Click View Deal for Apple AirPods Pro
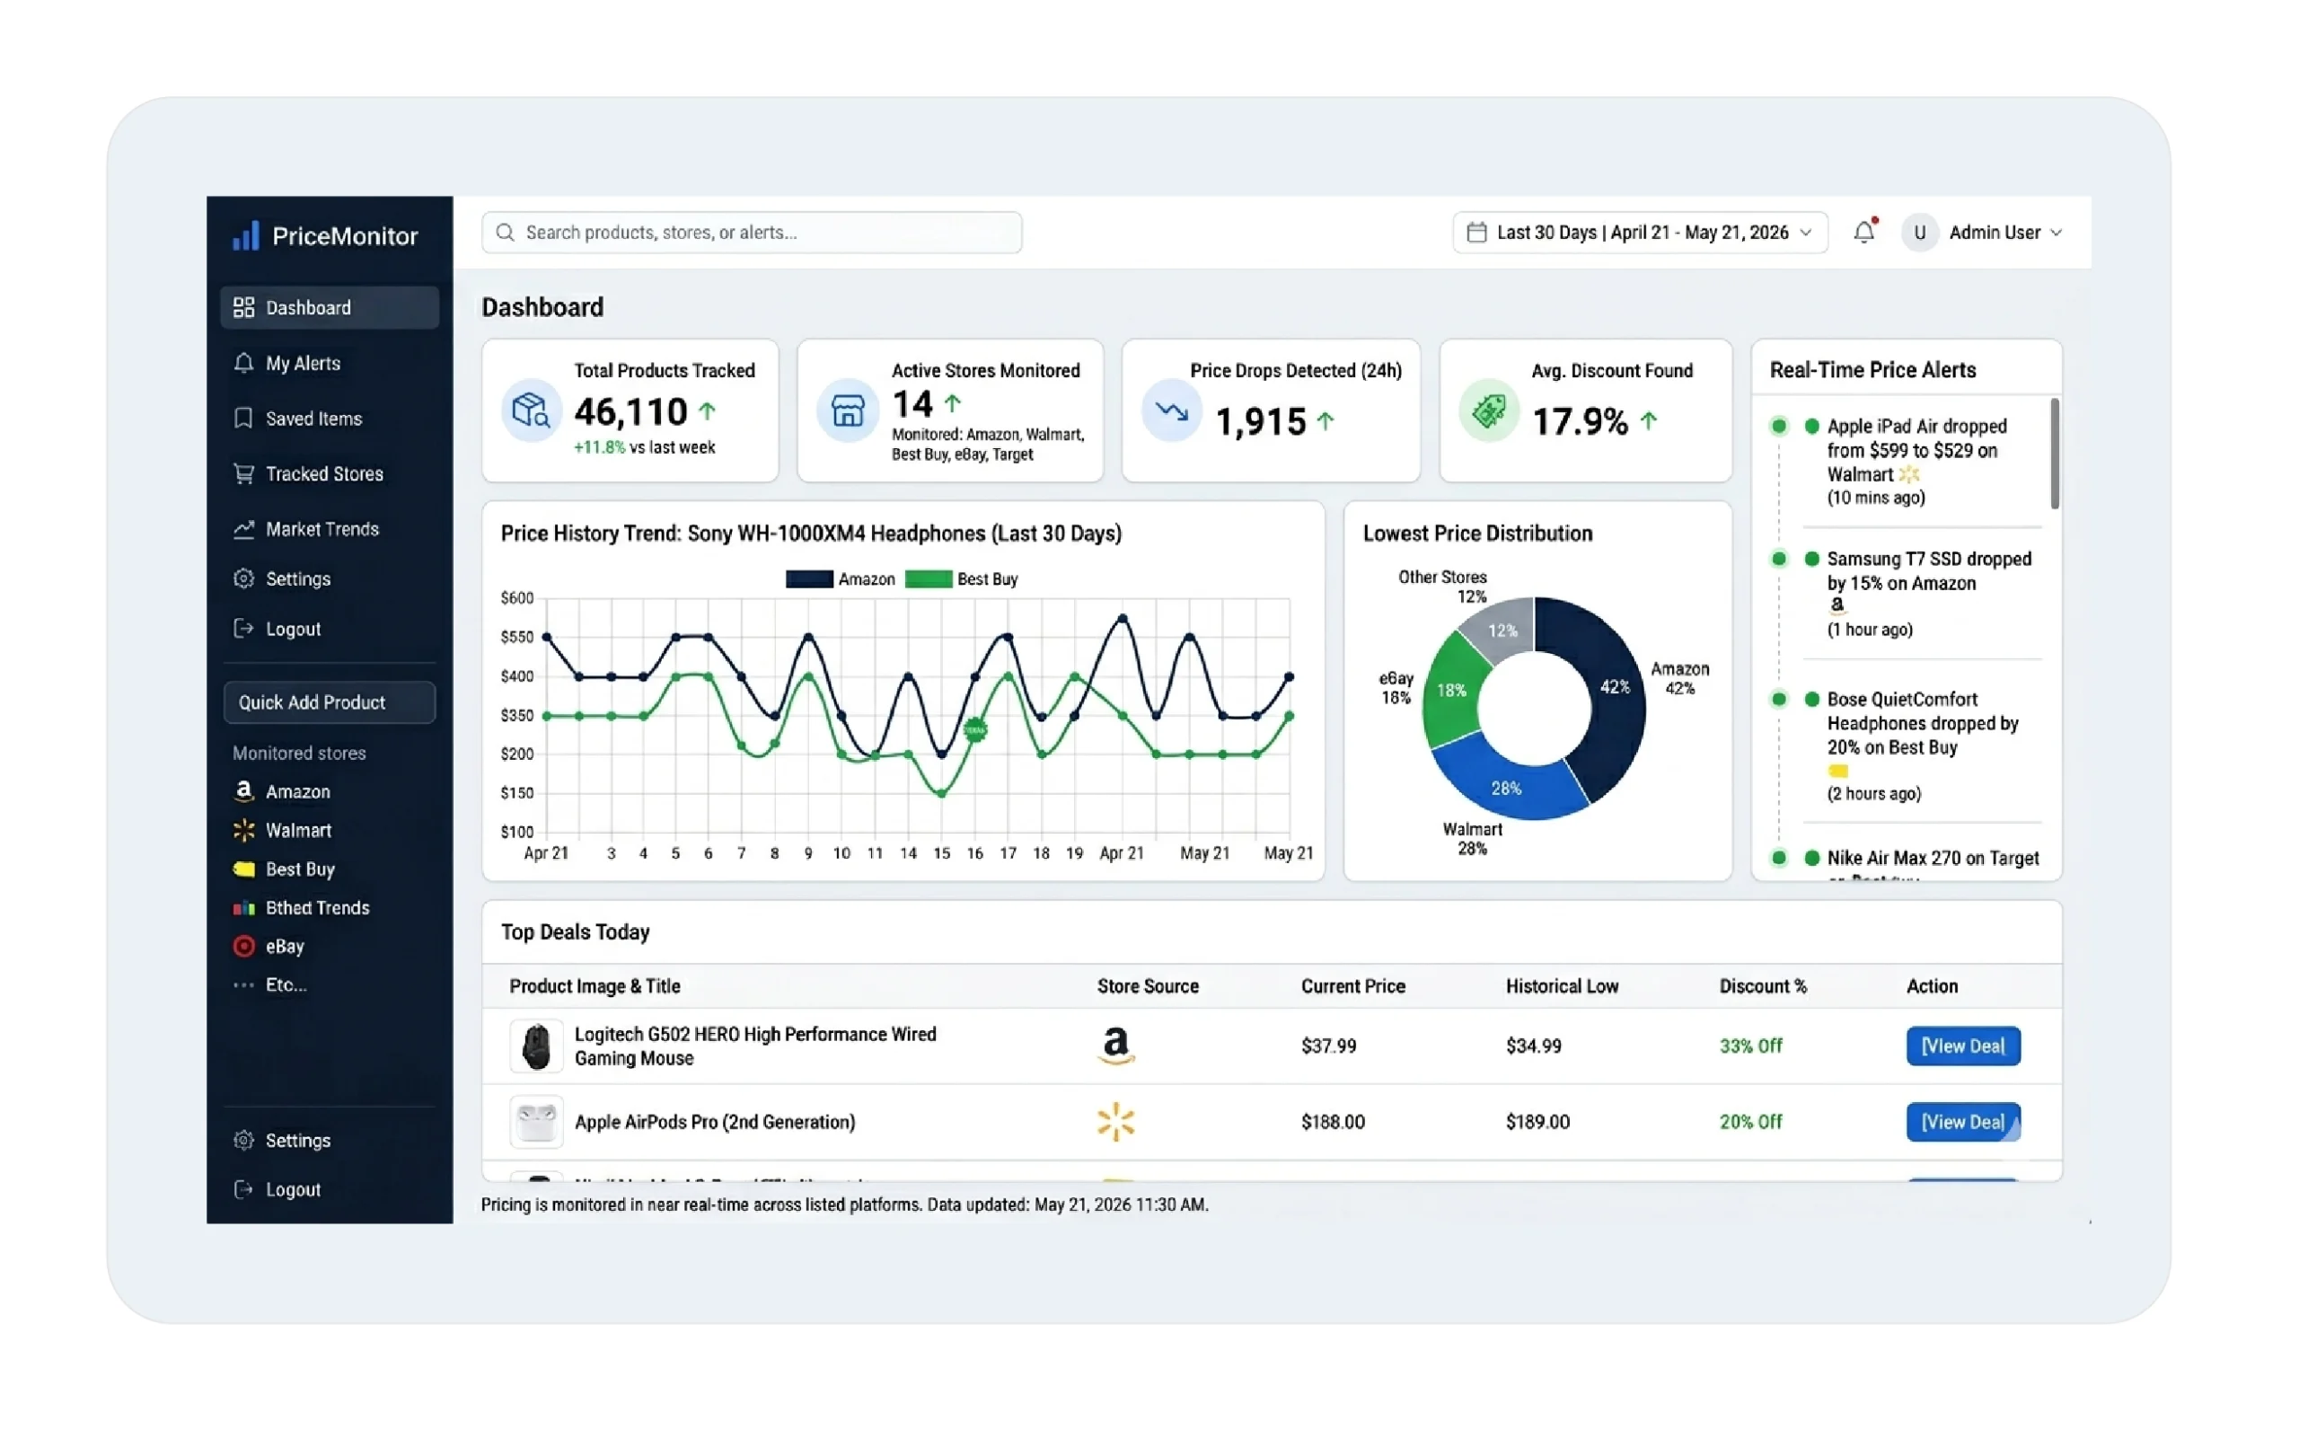2299x1447 pixels. pos(1963,1121)
